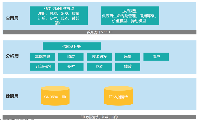Click the 360°视图业务节点 box
Image resolution: width=201 pixels, height=121 pixels.
tap(59, 16)
